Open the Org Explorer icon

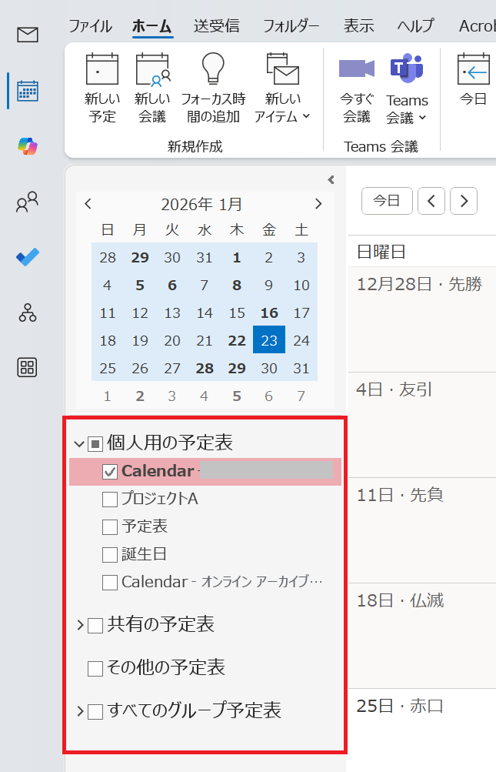coord(28,312)
